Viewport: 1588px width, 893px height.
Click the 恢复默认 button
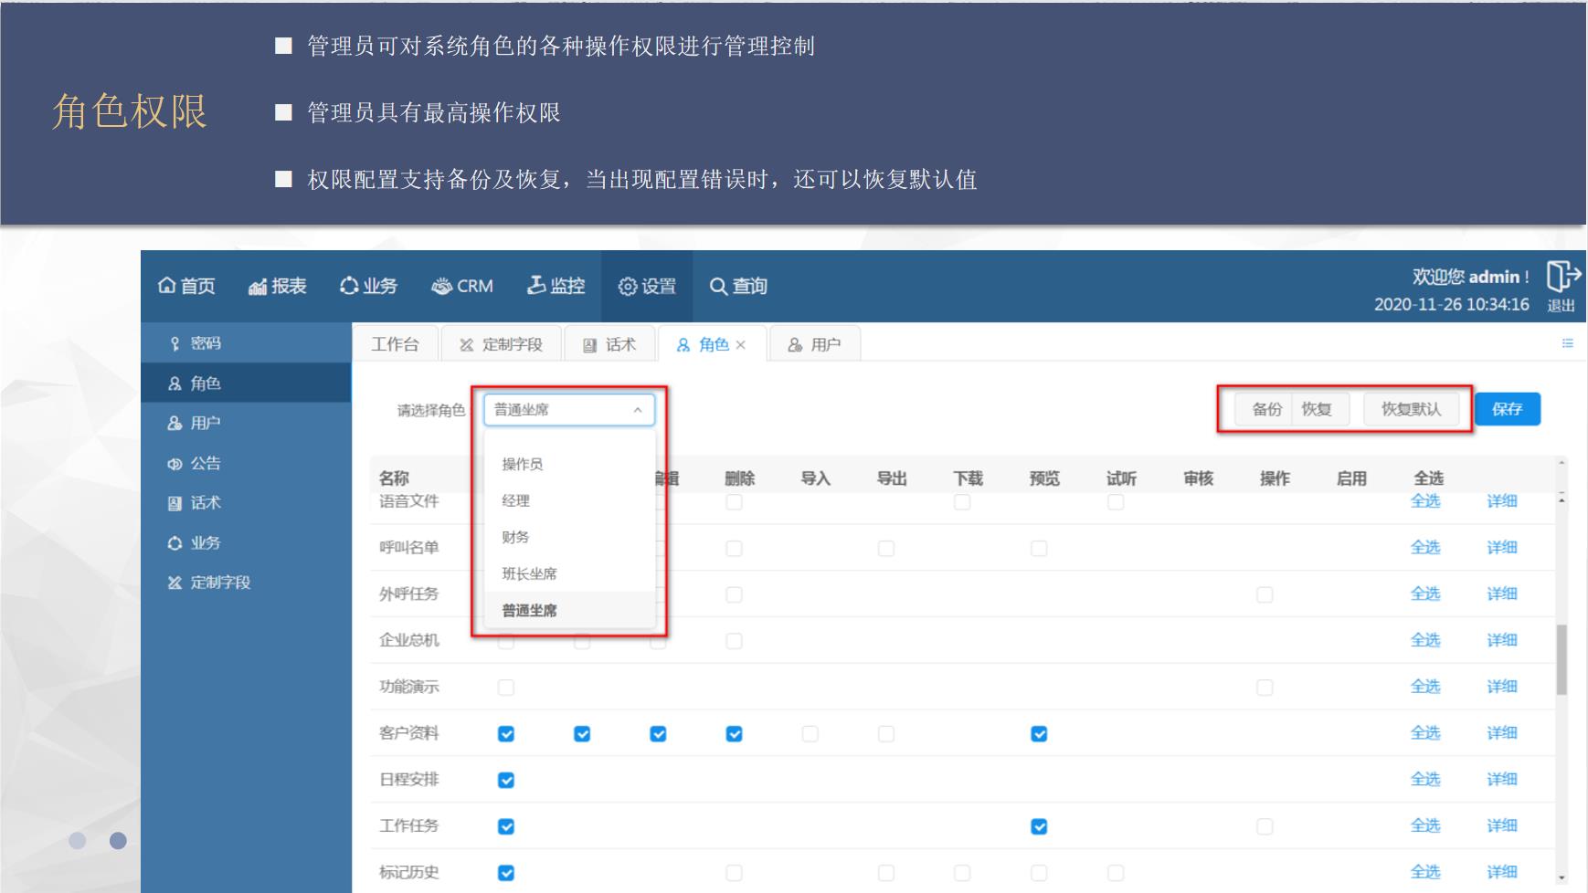1411,409
